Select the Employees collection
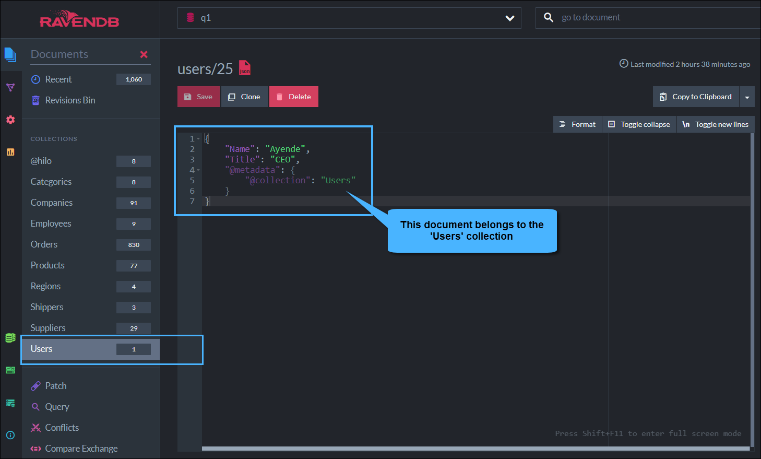 90,223
